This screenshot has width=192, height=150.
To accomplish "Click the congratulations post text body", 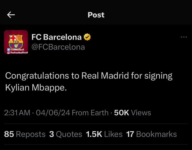I will coord(89,81).
